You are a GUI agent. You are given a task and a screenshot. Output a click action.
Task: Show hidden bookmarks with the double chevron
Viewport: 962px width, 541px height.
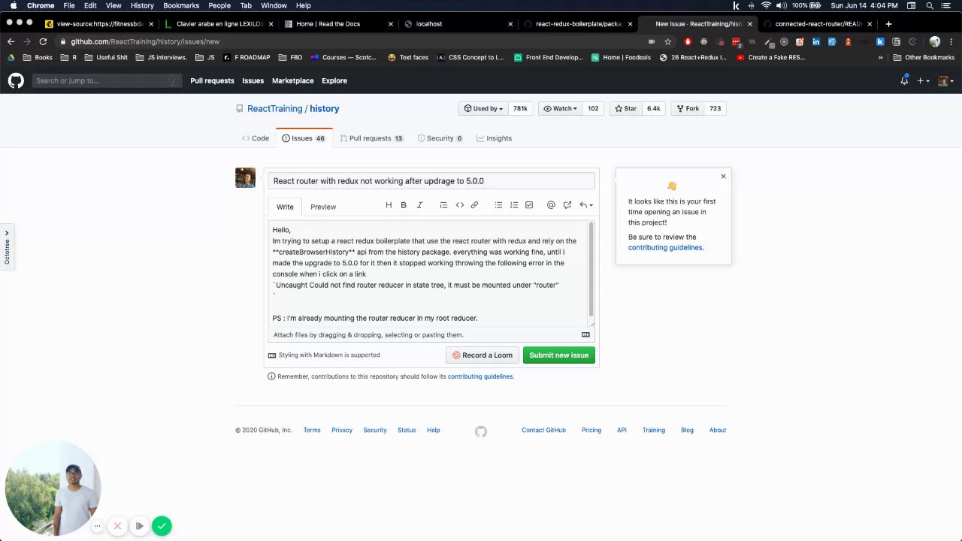point(880,57)
